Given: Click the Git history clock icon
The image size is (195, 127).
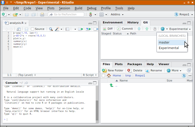Looking at the screenshot, I should click(x=155, y=29).
